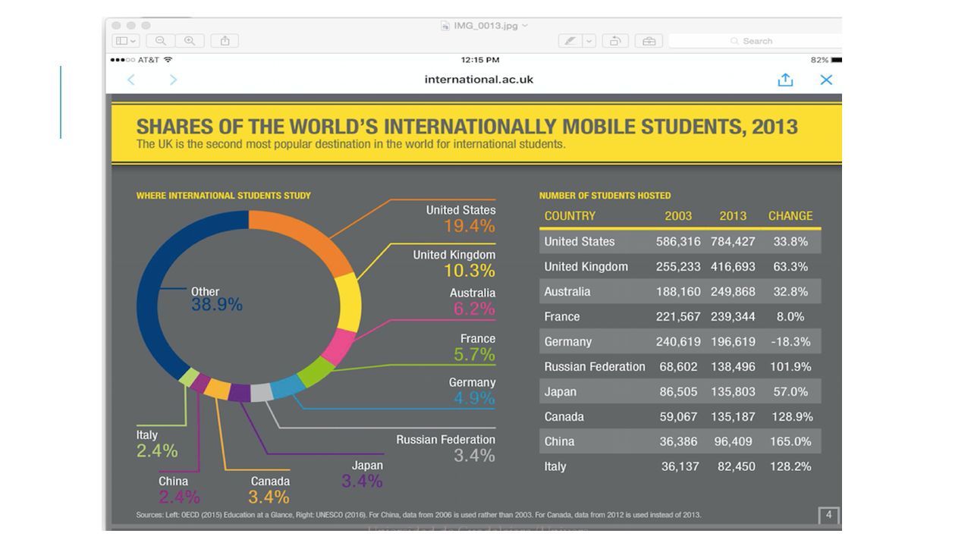The height and width of the screenshot is (546, 971).
Task: Click the 12:15 PM clock text
Action: 480,60
